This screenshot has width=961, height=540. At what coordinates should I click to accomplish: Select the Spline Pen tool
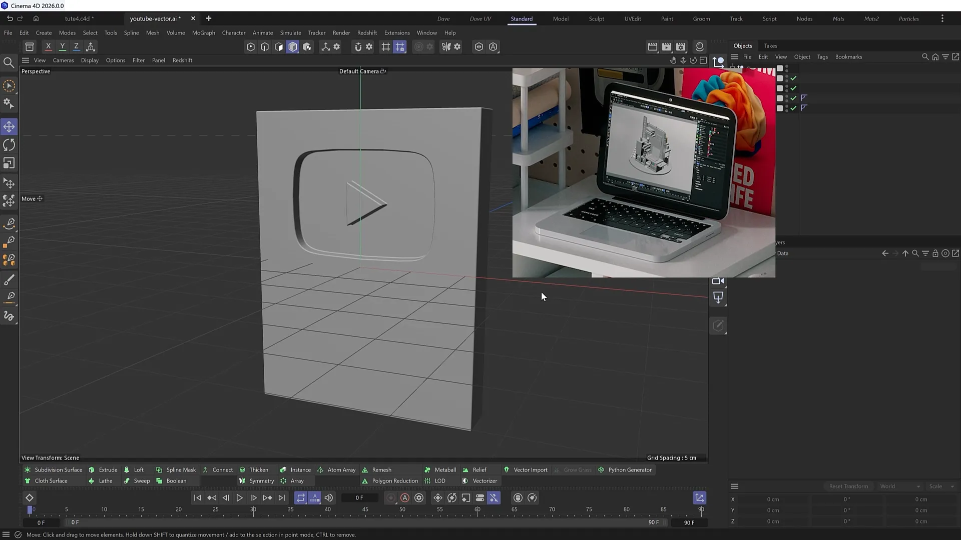tap(9, 223)
